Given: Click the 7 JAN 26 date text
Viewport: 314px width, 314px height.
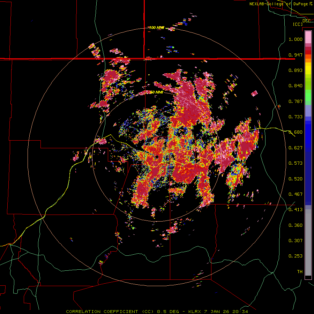Looking at the screenshot, I should (x=216, y=312).
